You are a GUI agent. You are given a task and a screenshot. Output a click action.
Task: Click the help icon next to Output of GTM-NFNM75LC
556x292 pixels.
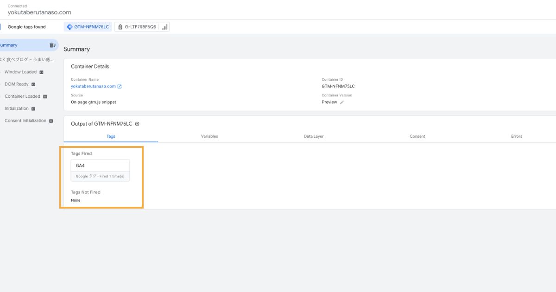pyautogui.click(x=137, y=124)
